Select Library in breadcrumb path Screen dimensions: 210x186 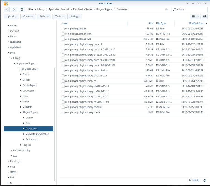pos(41,9)
